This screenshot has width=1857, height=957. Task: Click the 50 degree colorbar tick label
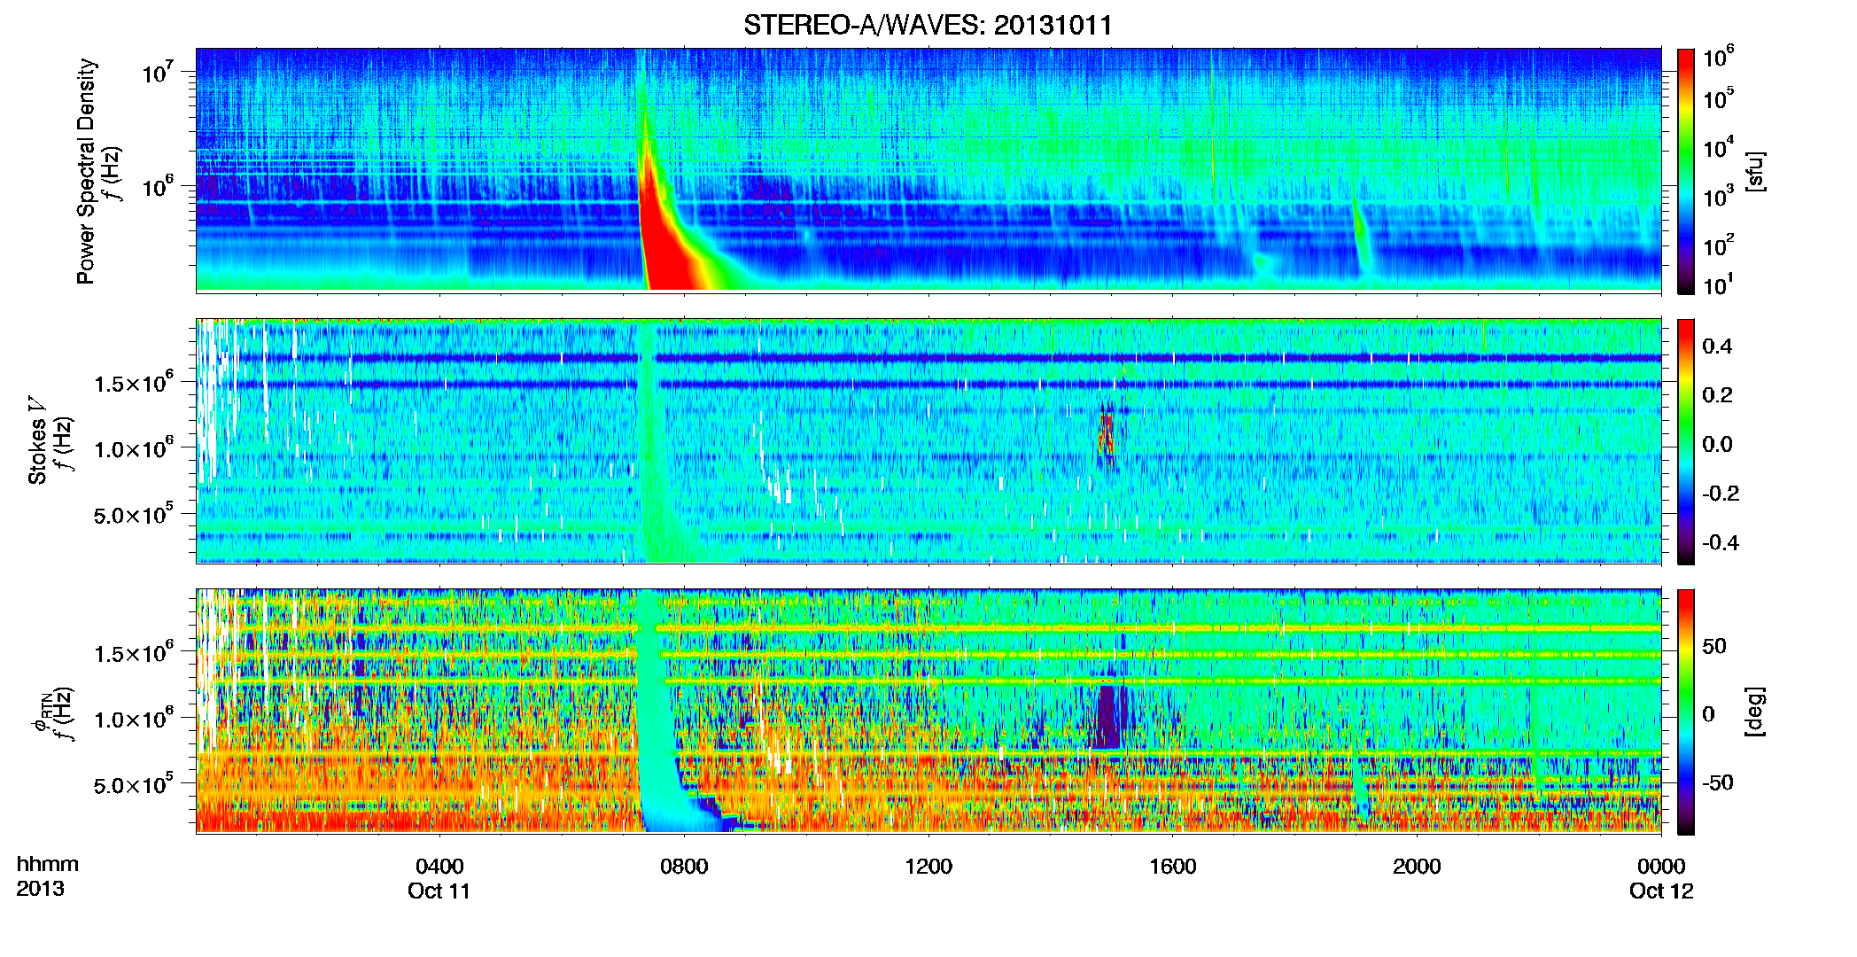1714,646
